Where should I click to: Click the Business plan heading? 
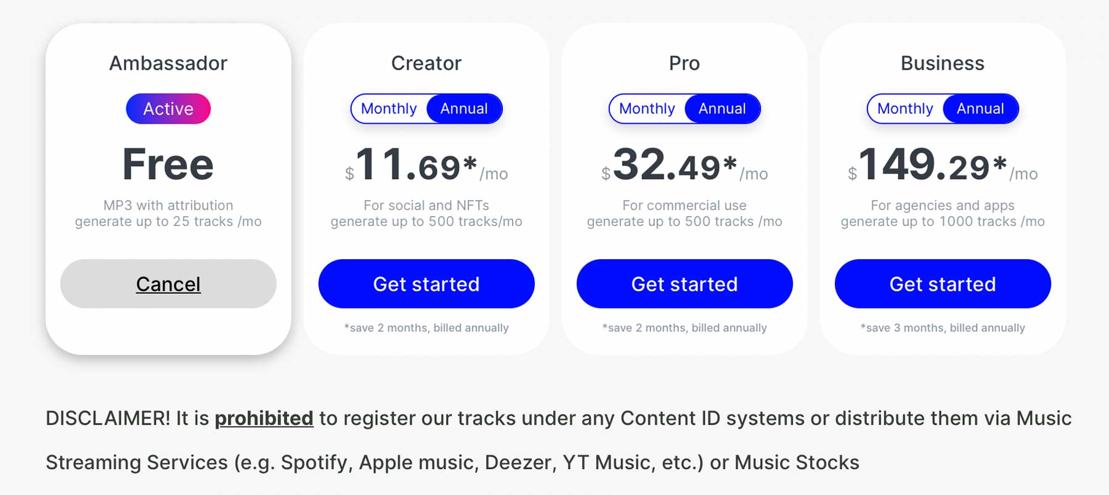(x=942, y=63)
